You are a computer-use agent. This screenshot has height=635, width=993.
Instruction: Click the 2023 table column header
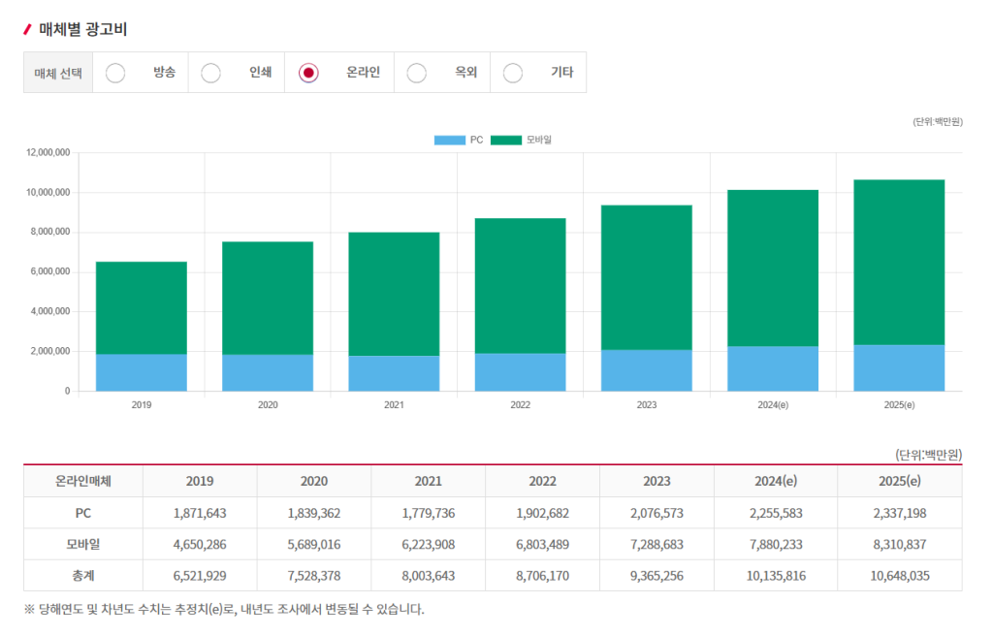click(x=657, y=481)
